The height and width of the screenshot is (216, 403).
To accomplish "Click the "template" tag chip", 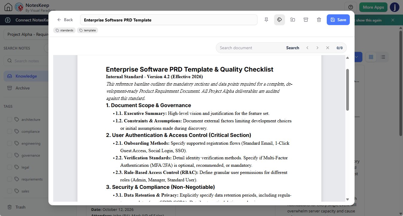I will point(87,30).
